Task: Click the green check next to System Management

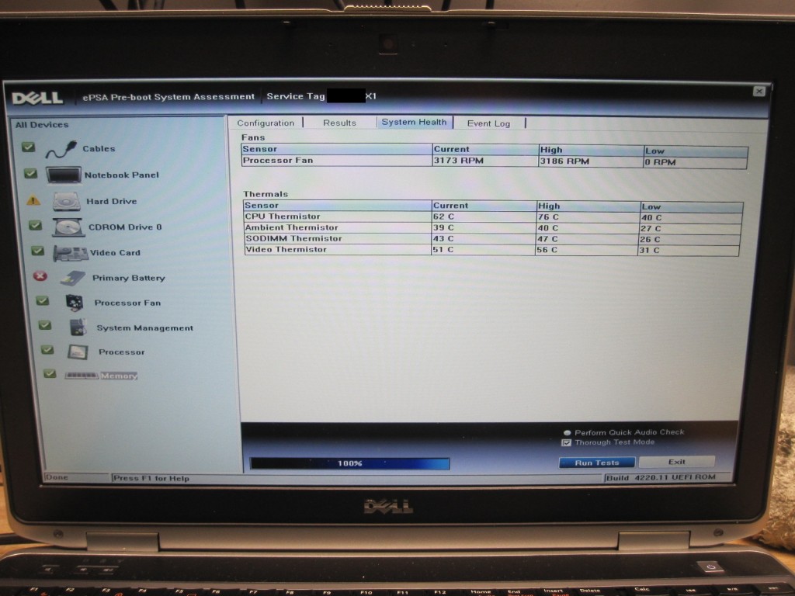Action: [x=45, y=325]
